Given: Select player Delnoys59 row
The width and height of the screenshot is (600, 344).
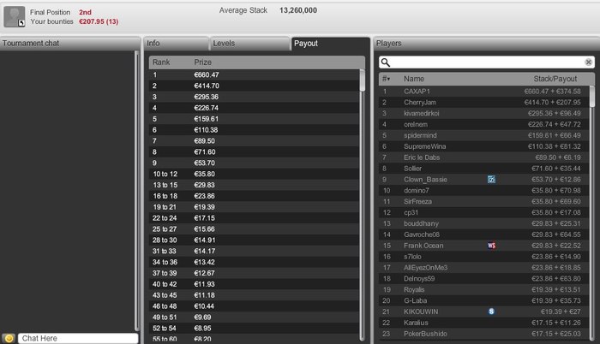Looking at the screenshot, I should coord(484,279).
